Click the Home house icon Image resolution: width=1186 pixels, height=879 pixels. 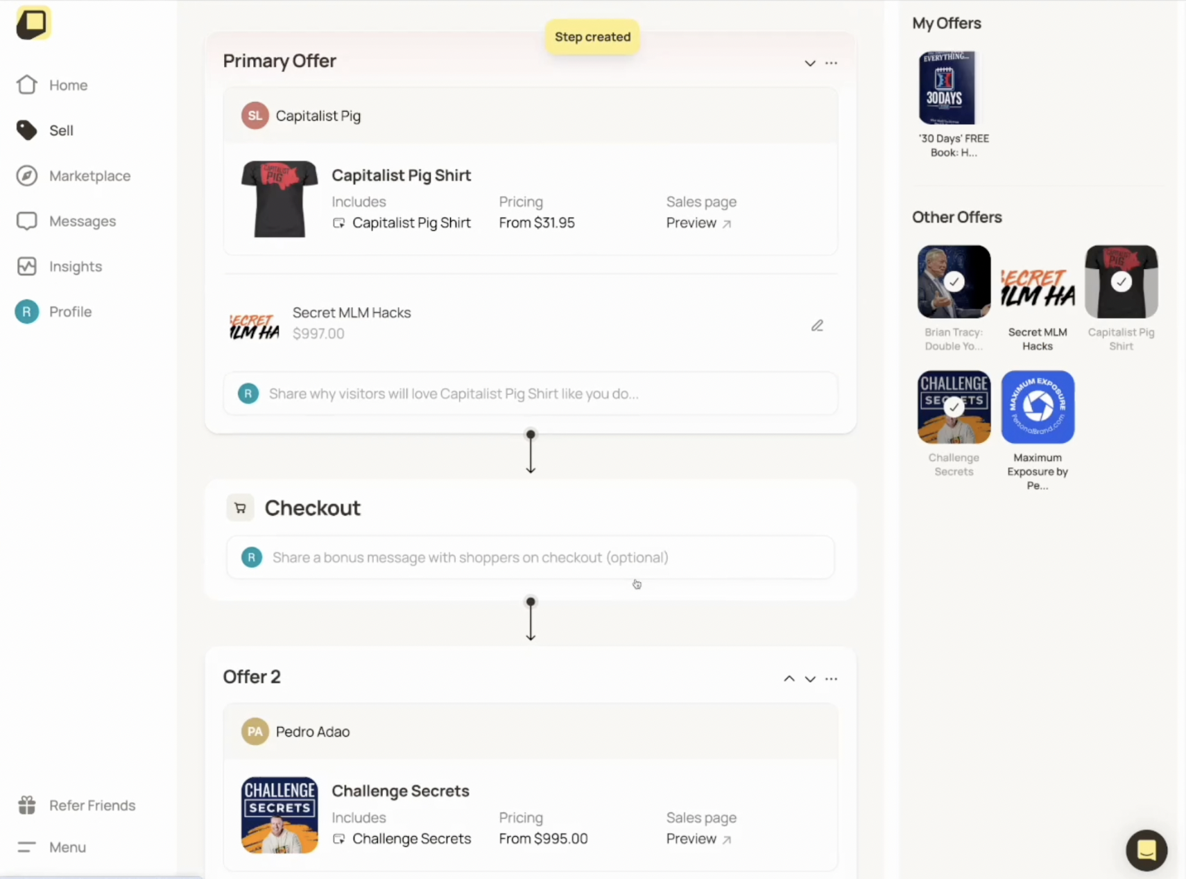point(26,85)
